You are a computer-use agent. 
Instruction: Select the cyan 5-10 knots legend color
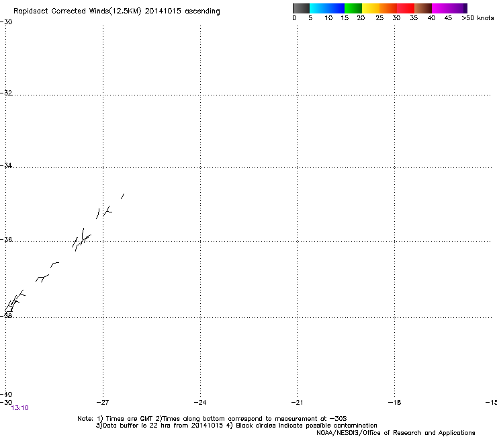click(x=318, y=8)
